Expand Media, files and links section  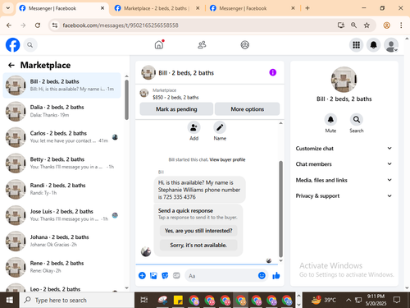(x=344, y=180)
